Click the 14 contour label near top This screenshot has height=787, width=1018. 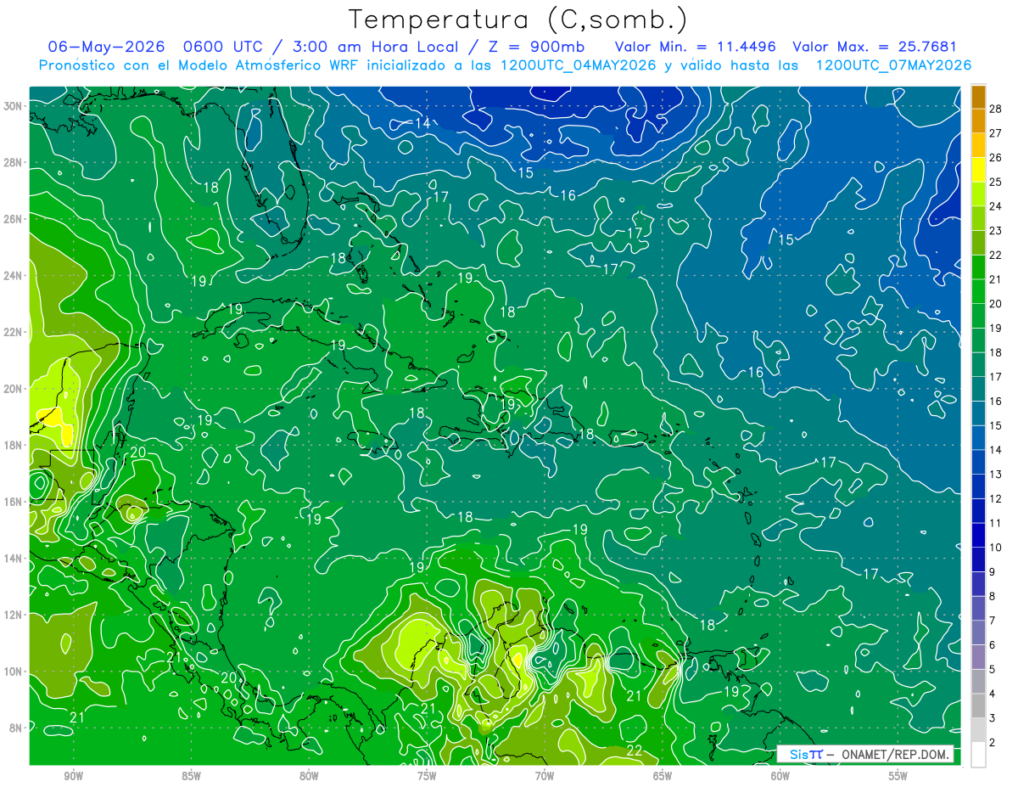(x=423, y=123)
